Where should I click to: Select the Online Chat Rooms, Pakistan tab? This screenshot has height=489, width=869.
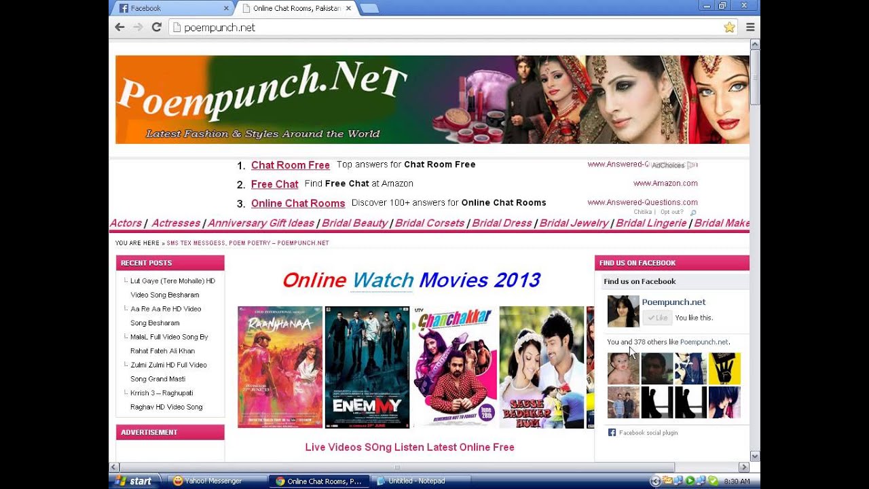(x=297, y=8)
